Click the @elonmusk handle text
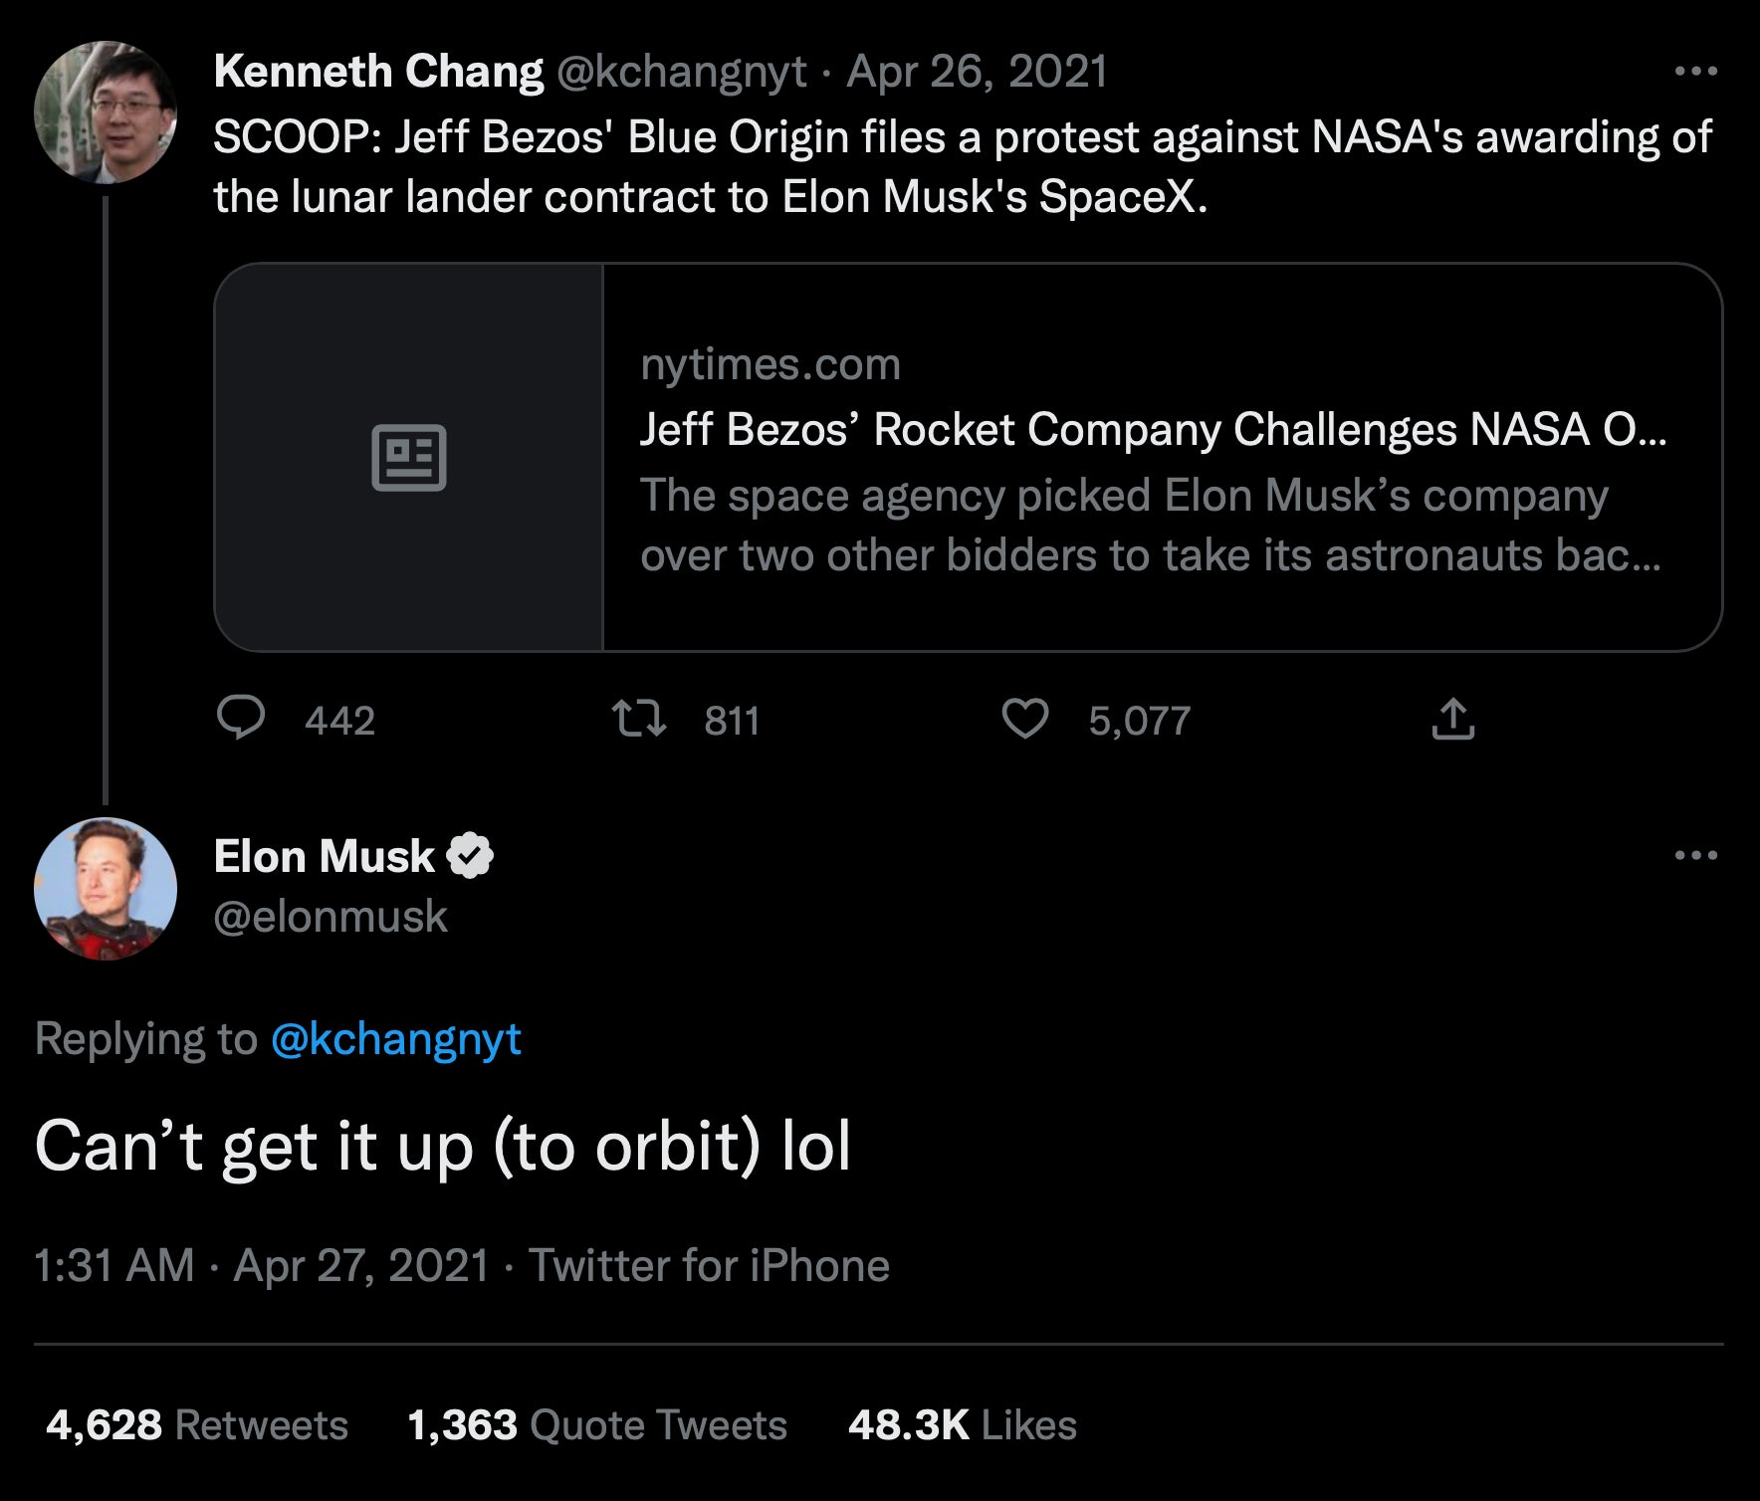Viewport: 1760px width, 1501px height. coord(330,916)
